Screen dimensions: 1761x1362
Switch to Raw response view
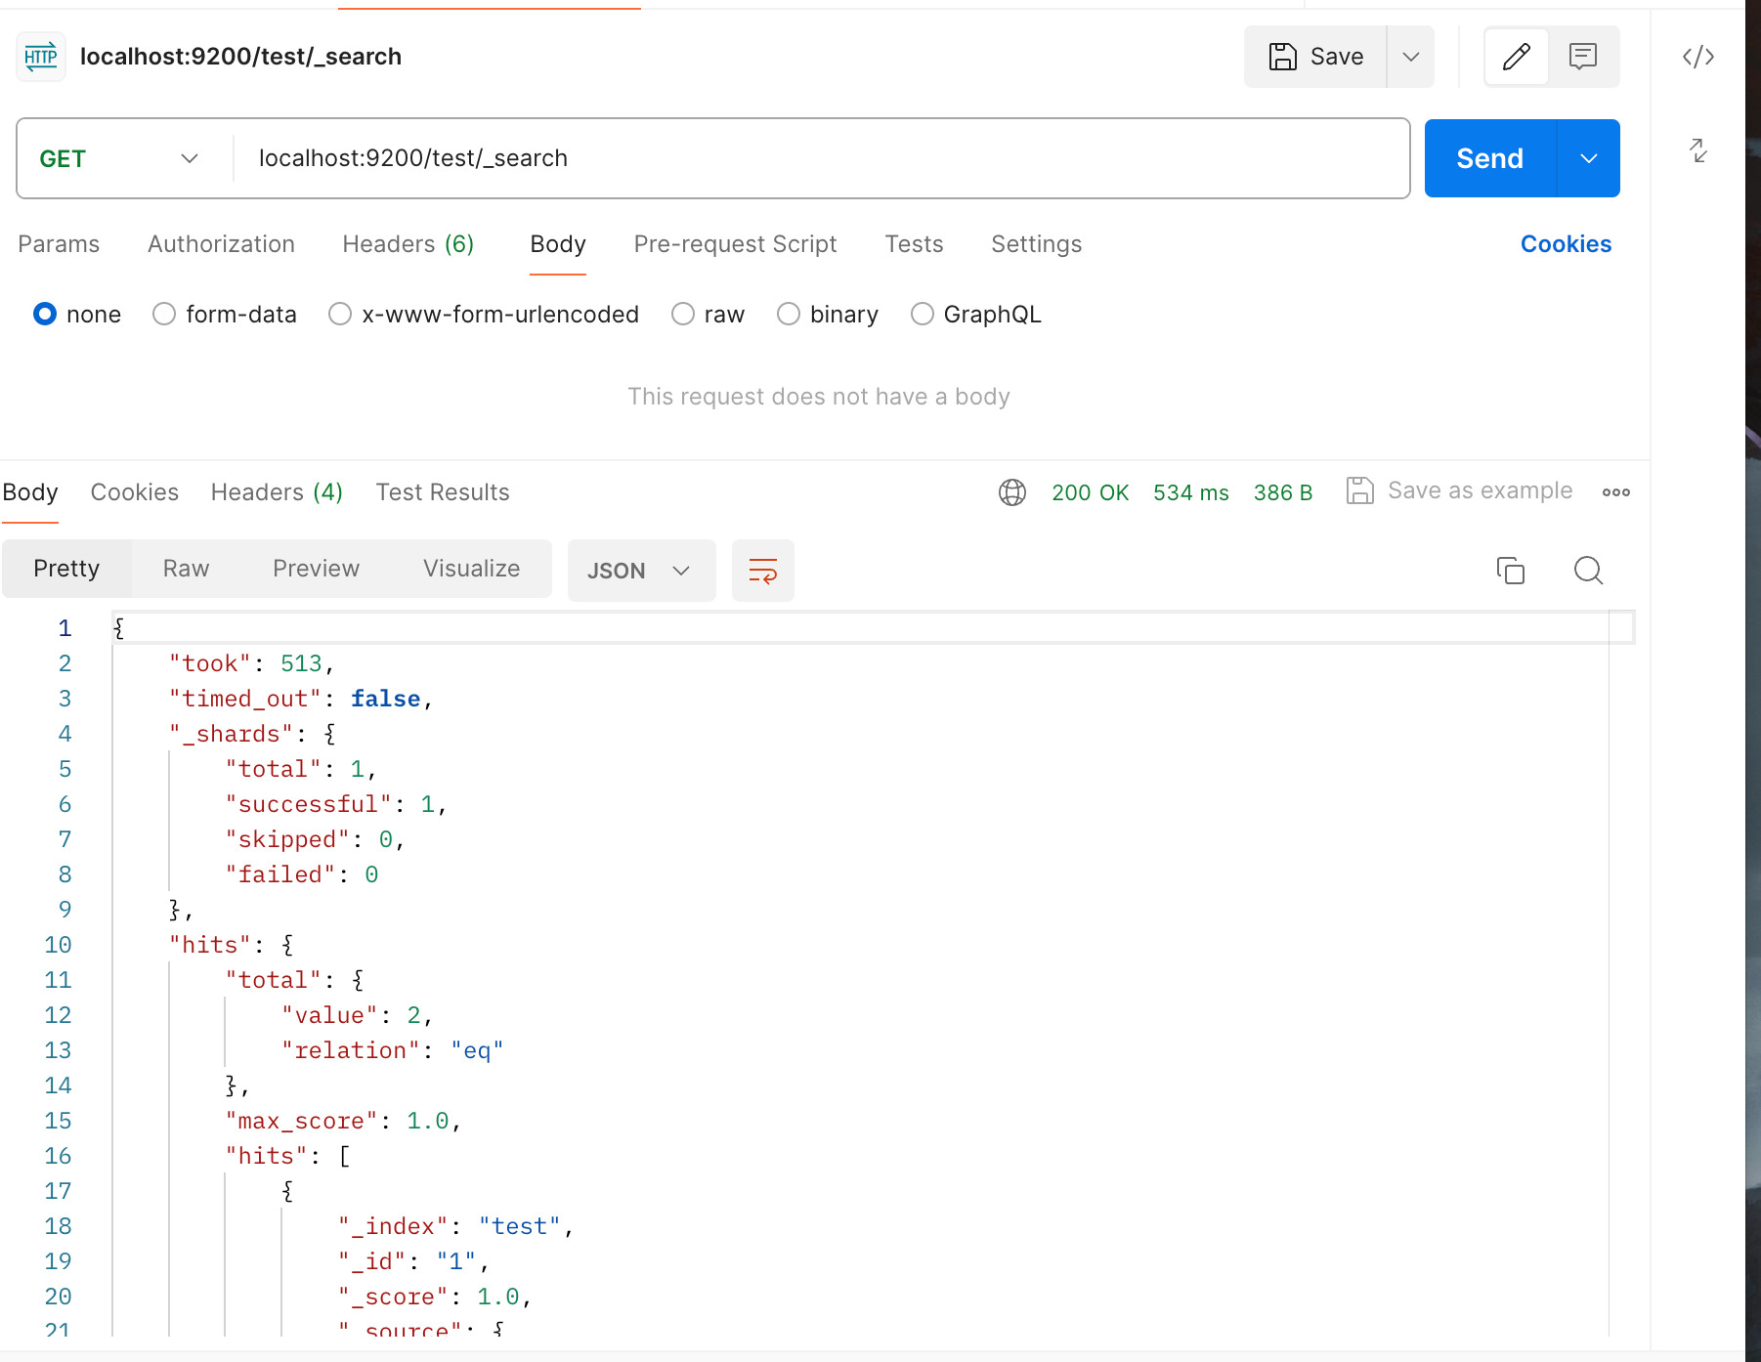point(187,569)
